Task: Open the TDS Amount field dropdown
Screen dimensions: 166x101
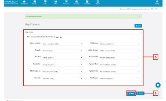Action: tap(119, 79)
